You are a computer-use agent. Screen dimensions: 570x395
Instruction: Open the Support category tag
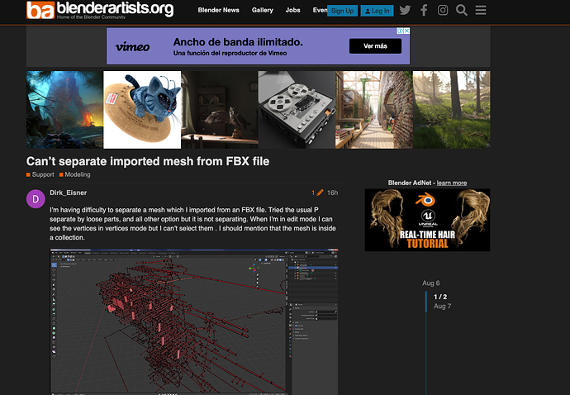pyautogui.click(x=40, y=174)
